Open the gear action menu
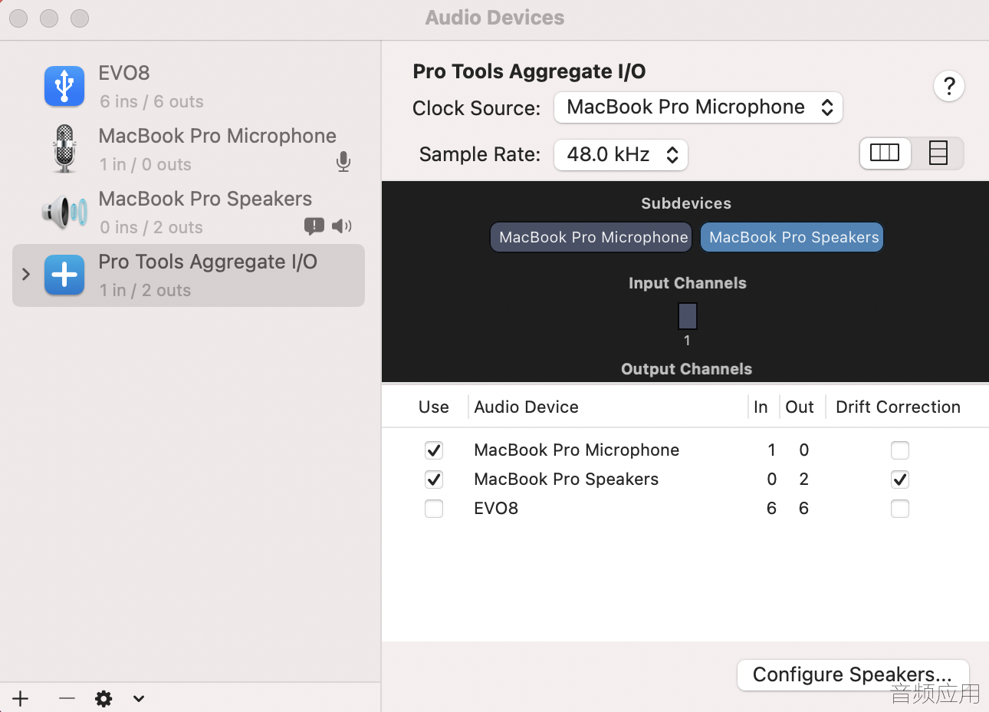Screen dimensions: 989x712 click(x=103, y=698)
